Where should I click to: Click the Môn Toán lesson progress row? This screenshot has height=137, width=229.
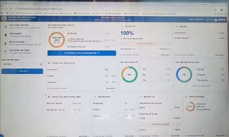tap(64, 103)
